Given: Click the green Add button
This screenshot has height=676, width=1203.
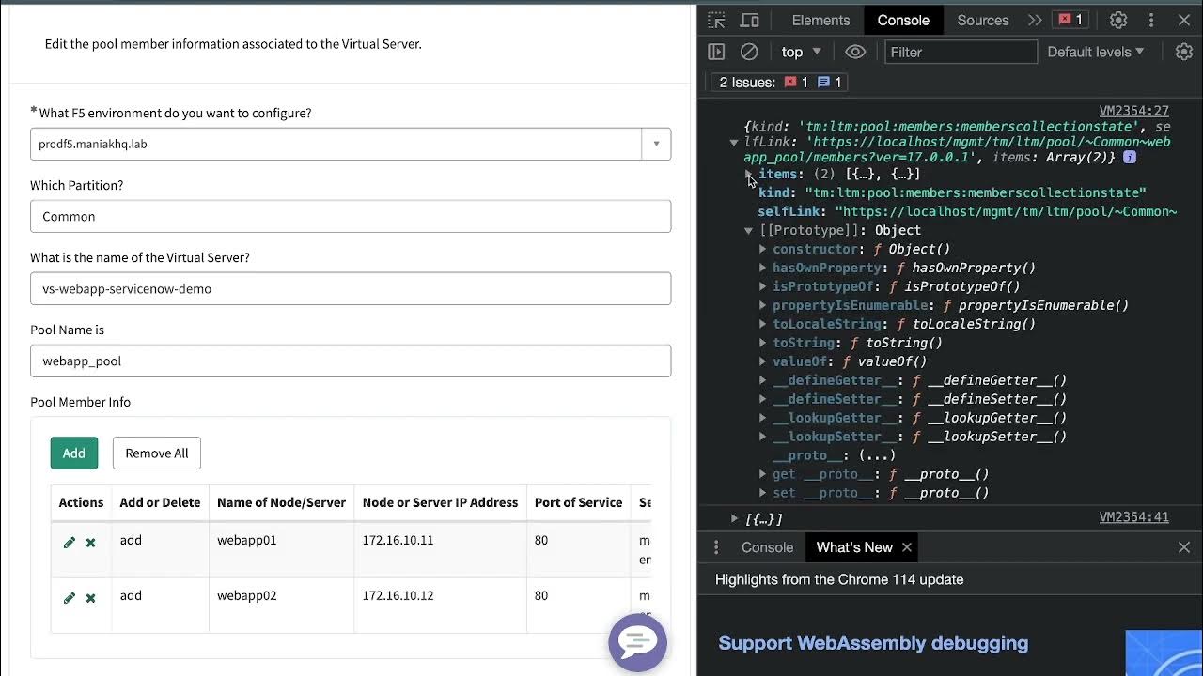Looking at the screenshot, I should pos(73,453).
